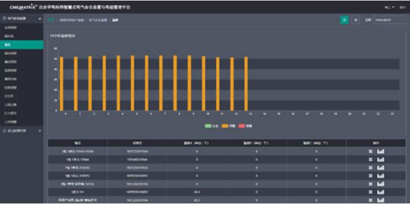Select the first item under the sidebar group
This screenshot has width=410, height=204.
point(21,28)
